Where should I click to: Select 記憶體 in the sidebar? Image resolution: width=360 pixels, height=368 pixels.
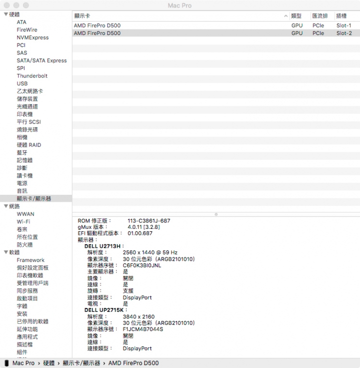point(24,160)
